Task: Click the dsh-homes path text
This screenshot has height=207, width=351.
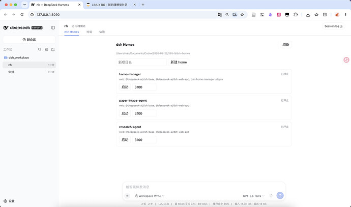Action: [153, 53]
